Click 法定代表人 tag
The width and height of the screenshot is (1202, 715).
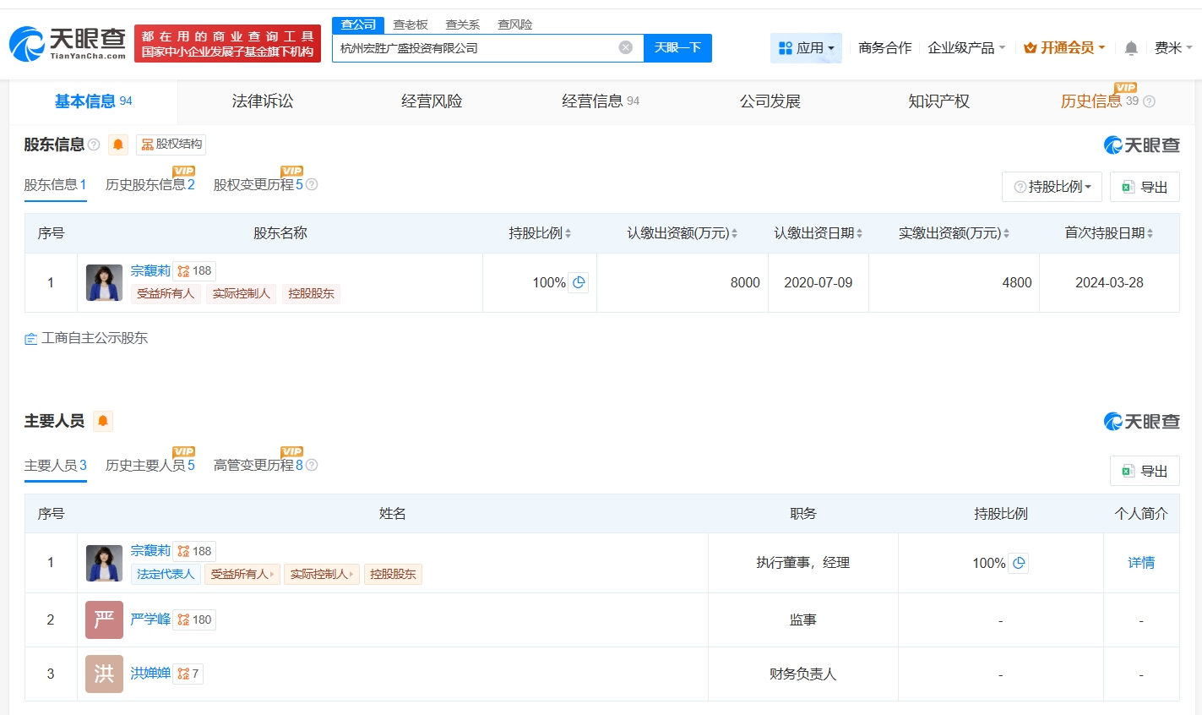pos(166,575)
